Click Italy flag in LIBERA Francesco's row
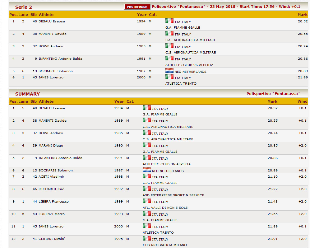 click(x=146, y=201)
